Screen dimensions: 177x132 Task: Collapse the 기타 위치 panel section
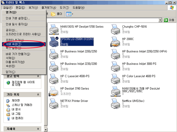(38, 94)
